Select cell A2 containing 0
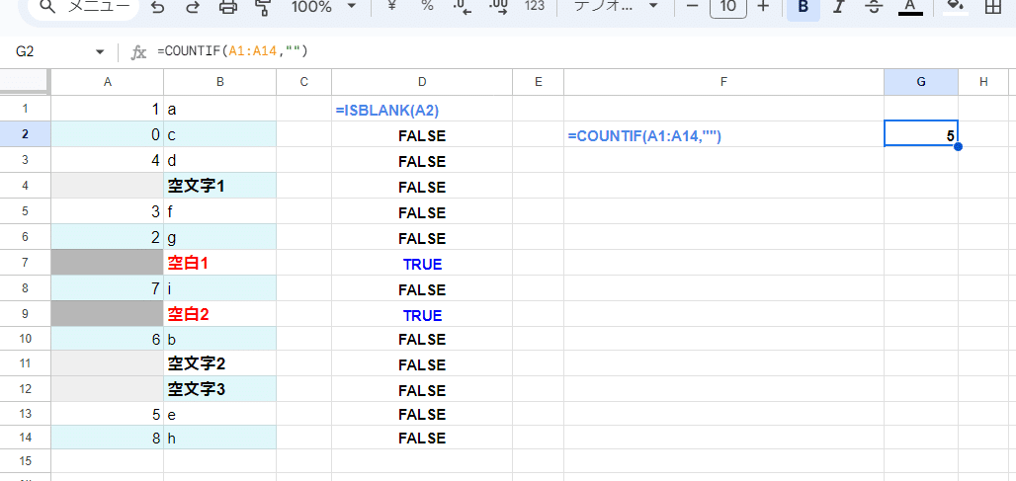The image size is (1016, 481). (x=107, y=134)
